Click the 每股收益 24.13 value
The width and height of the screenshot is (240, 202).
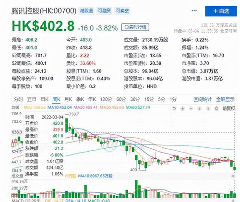[x=40, y=71]
